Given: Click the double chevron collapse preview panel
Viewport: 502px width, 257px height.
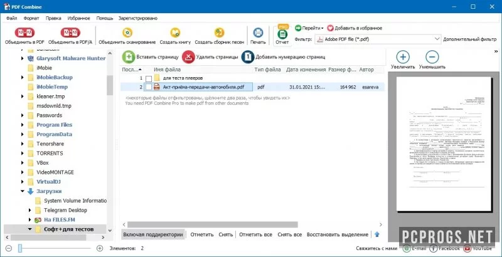Looking at the screenshot, I should pyautogui.click(x=496, y=51).
